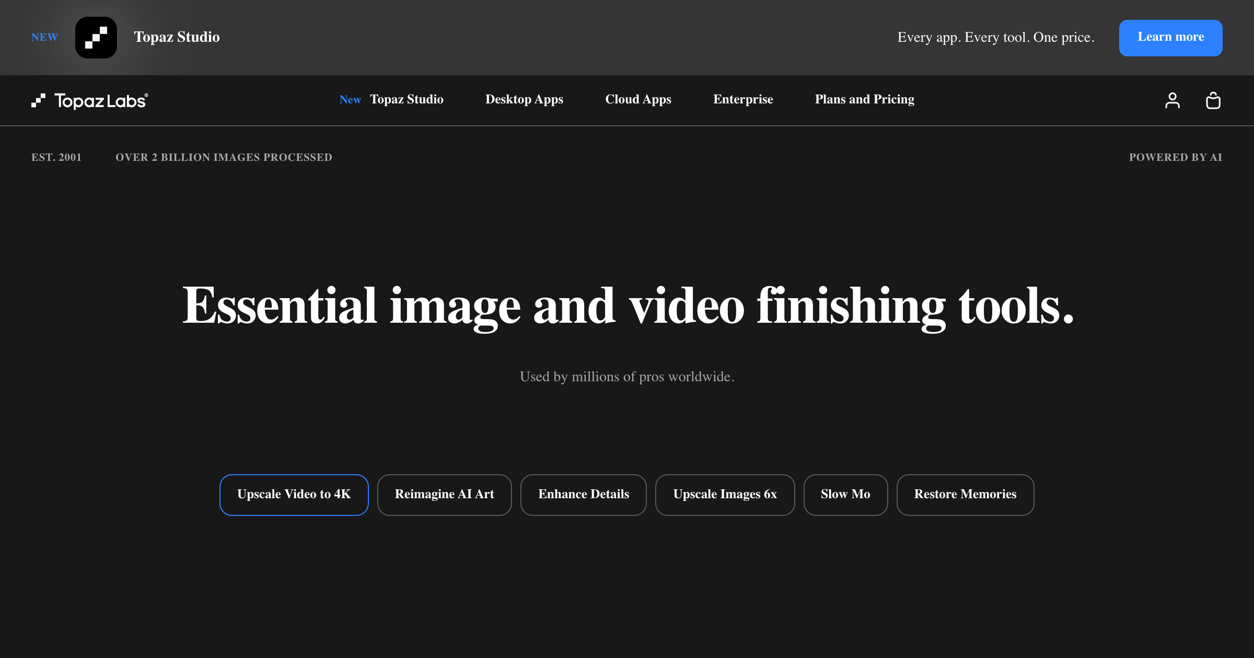Click the 'POWERED BY AI' text

point(1176,157)
